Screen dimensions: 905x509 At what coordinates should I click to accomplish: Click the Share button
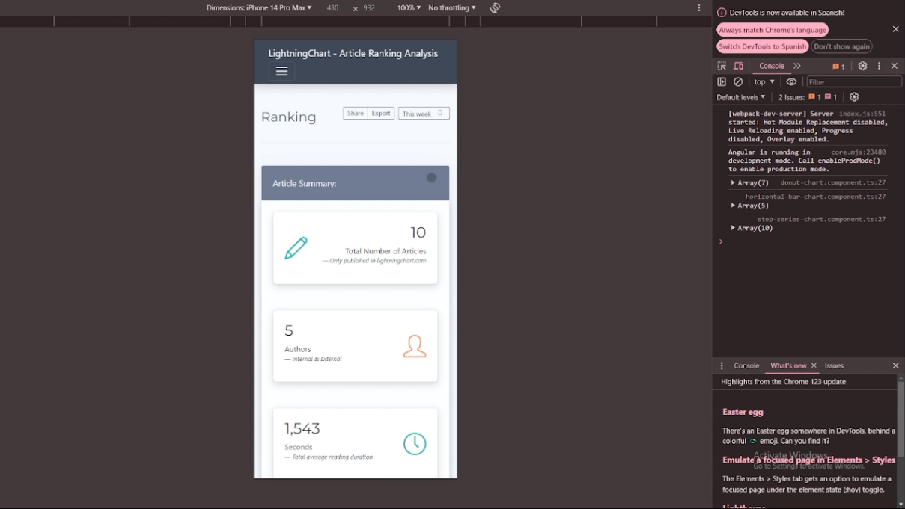[356, 114]
